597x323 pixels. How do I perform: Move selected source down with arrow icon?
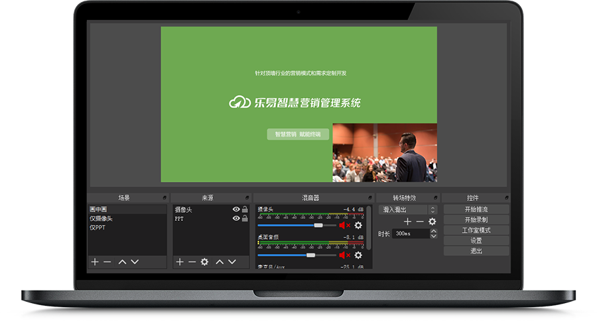pyautogui.click(x=232, y=262)
